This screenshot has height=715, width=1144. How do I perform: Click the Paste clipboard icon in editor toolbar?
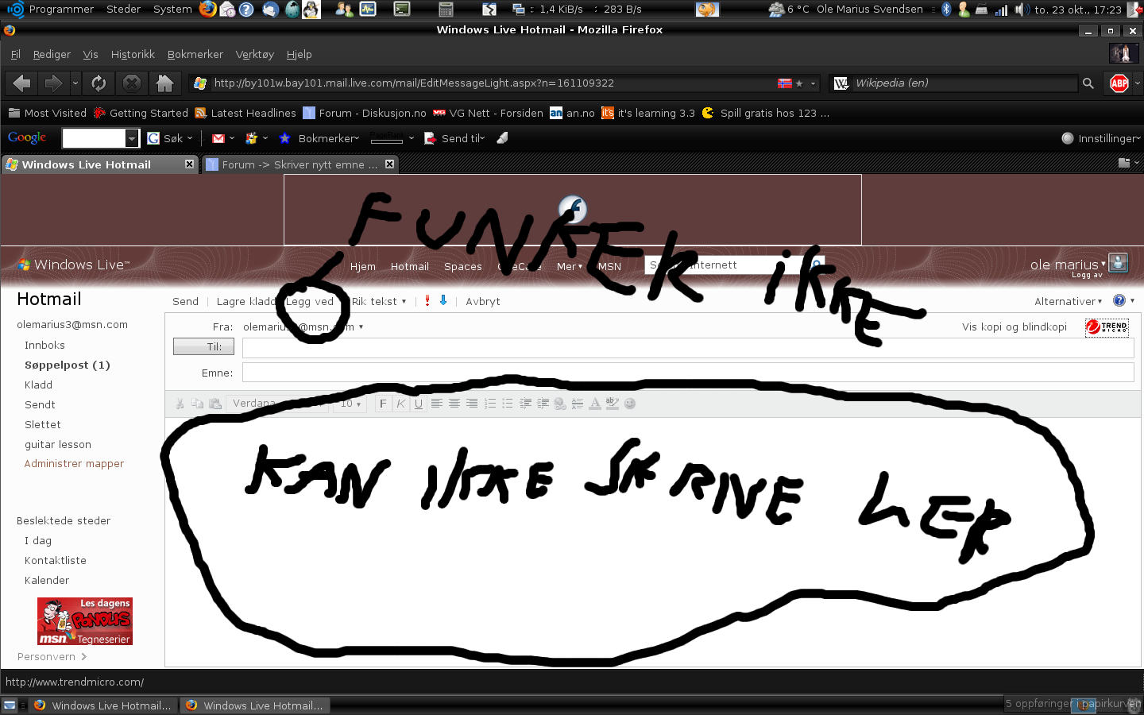click(x=214, y=404)
